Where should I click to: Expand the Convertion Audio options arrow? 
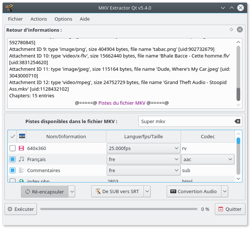[x=225, y=191]
